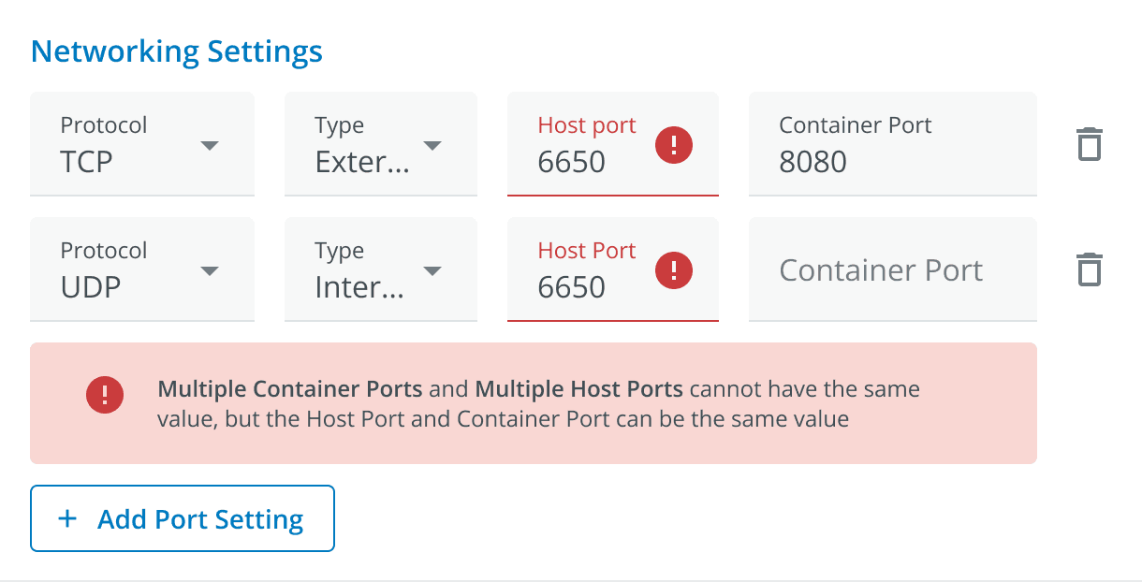1142x582 pixels.
Task: Click the Exter... type value text
Action: pyautogui.click(x=362, y=162)
